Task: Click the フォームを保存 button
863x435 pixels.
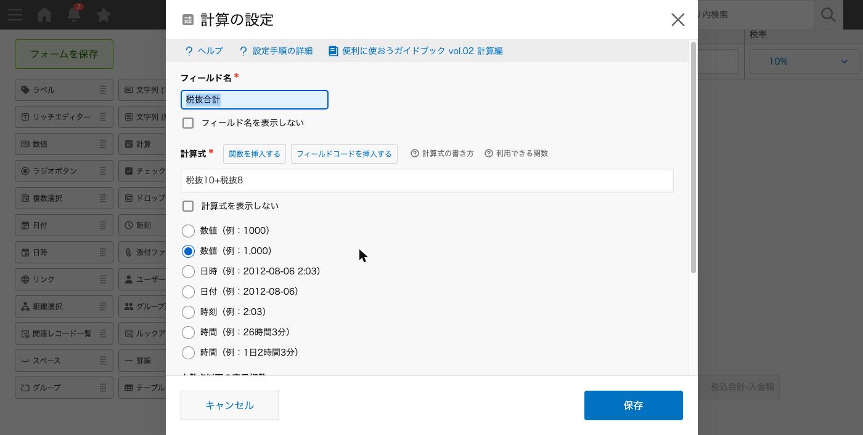Action: pos(64,54)
